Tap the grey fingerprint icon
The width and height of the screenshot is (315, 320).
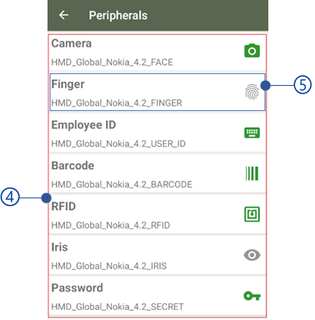pyautogui.click(x=252, y=92)
